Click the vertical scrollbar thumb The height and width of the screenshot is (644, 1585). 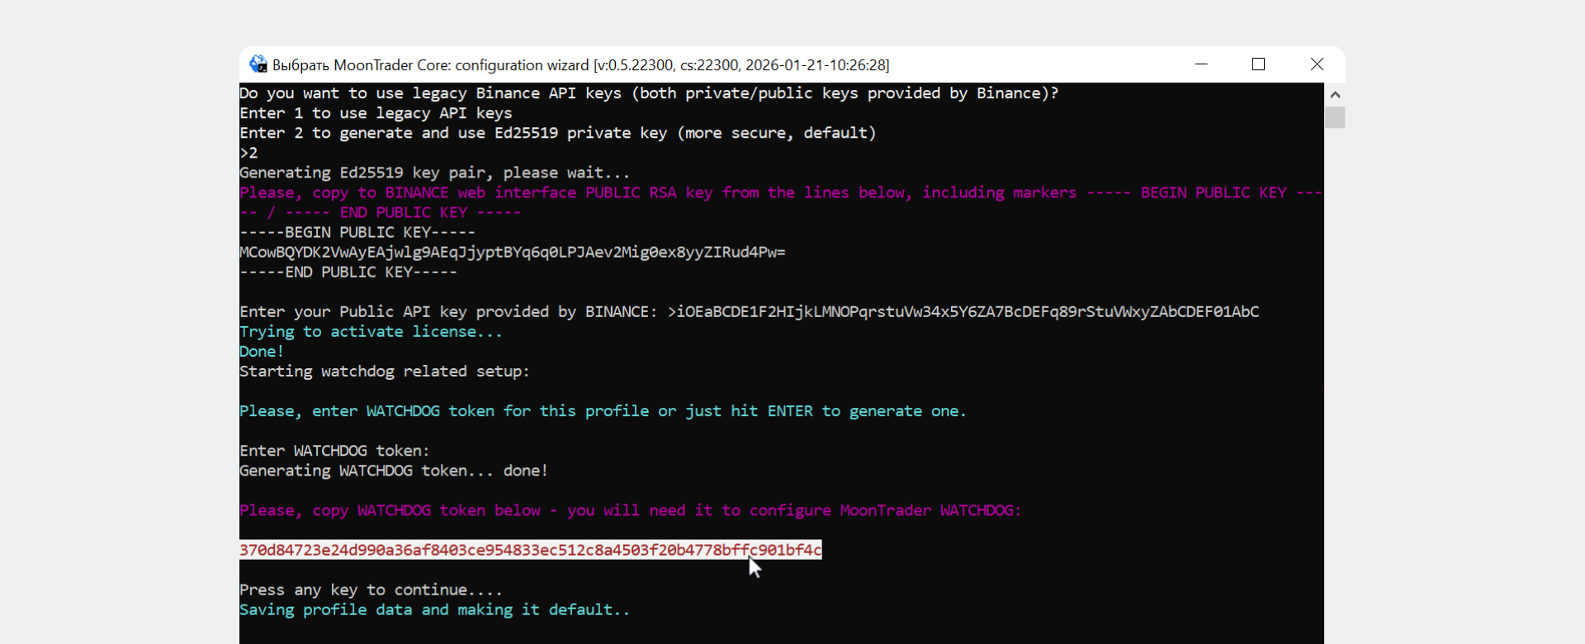pos(1335,117)
